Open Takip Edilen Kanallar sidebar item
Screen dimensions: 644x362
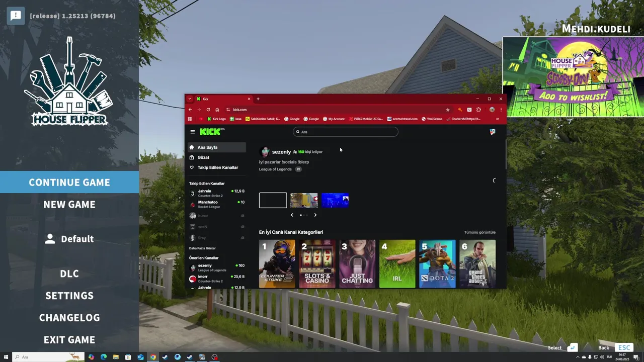click(x=217, y=167)
